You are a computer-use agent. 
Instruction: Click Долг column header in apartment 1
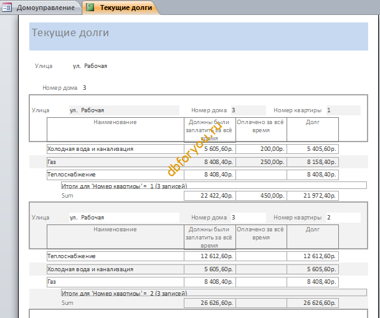point(313,130)
